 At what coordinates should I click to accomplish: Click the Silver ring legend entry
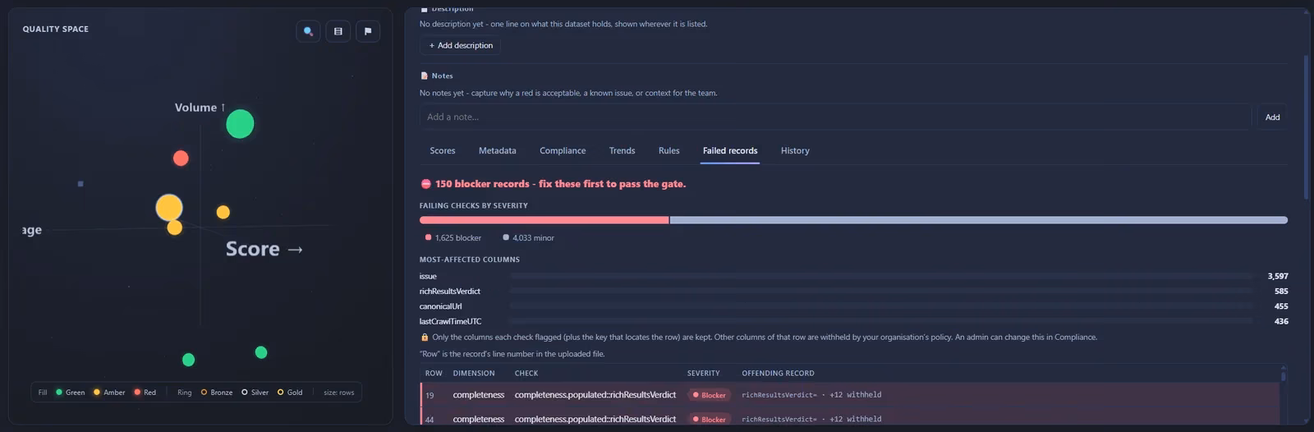click(x=255, y=393)
